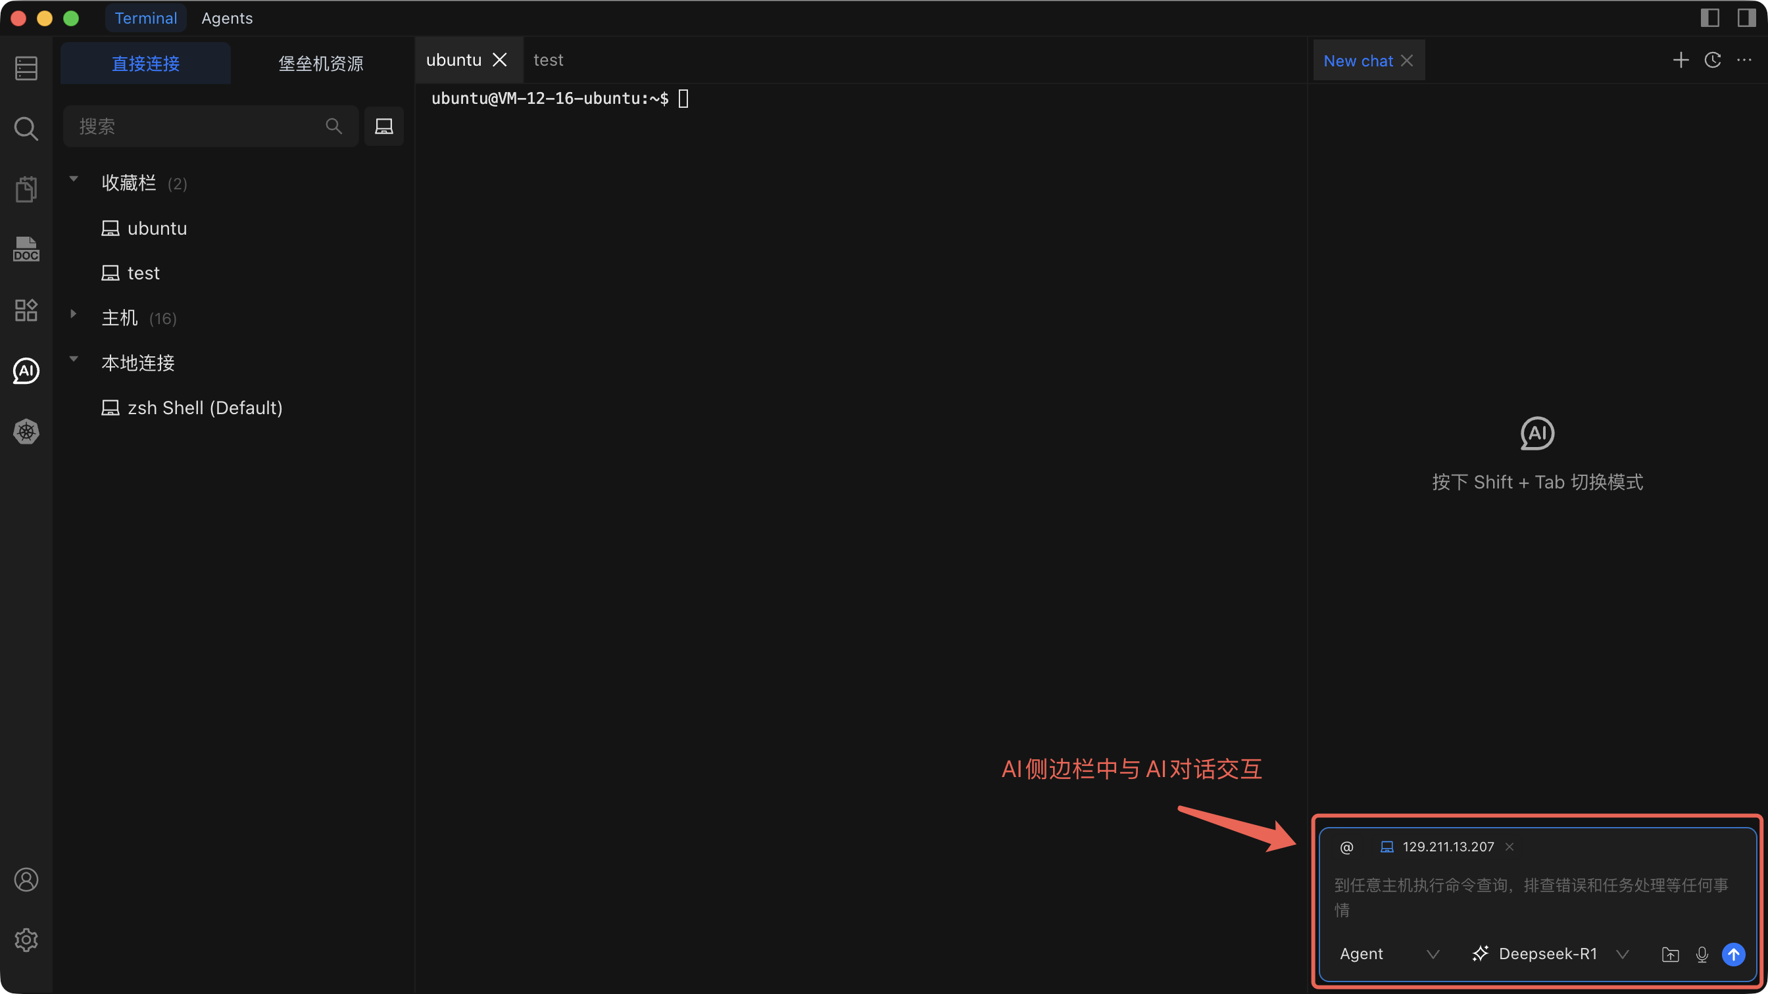This screenshot has height=994, width=1768.
Task: Switch to the Agents tab
Action: [226, 18]
